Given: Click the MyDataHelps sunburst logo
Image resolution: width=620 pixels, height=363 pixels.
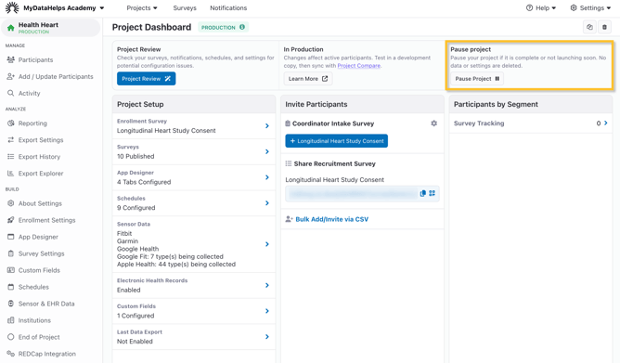Looking at the screenshot, I should pos(12,7).
